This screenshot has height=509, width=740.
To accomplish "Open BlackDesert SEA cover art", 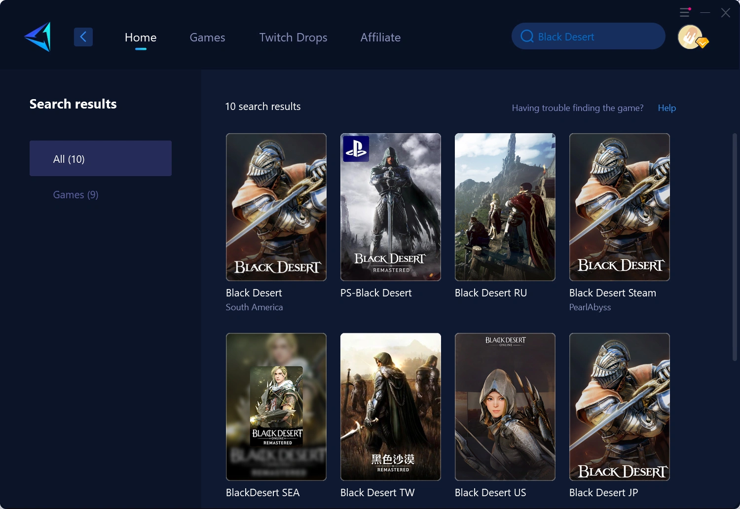I will (x=276, y=407).
